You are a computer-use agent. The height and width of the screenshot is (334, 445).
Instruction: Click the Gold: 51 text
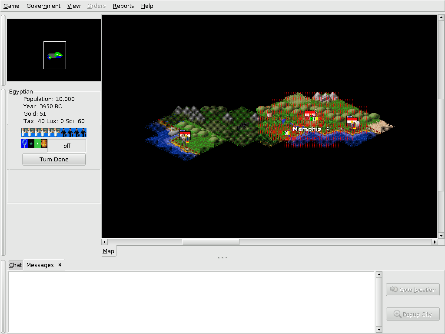pyautogui.click(x=35, y=114)
